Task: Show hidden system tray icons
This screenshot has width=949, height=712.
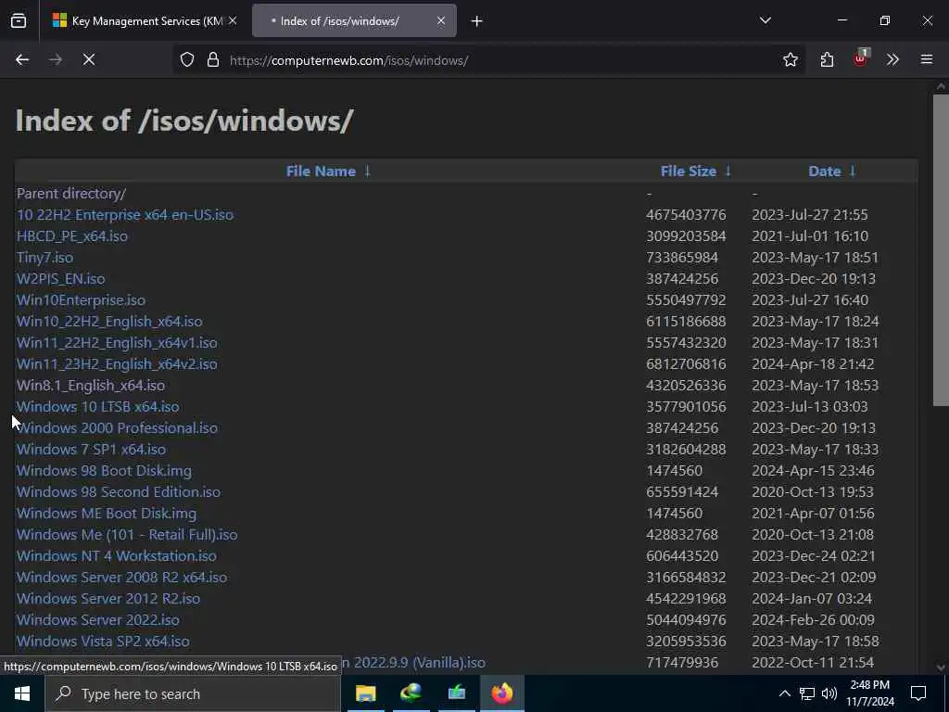Action: point(784,693)
